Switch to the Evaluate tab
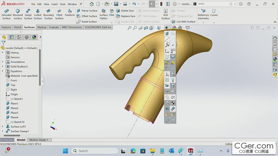This screenshot has width=278, height=156. (x=54, y=27)
